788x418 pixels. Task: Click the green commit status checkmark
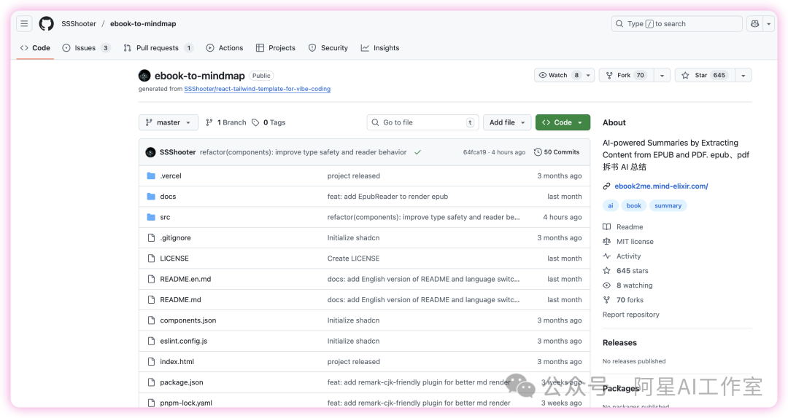coord(417,152)
